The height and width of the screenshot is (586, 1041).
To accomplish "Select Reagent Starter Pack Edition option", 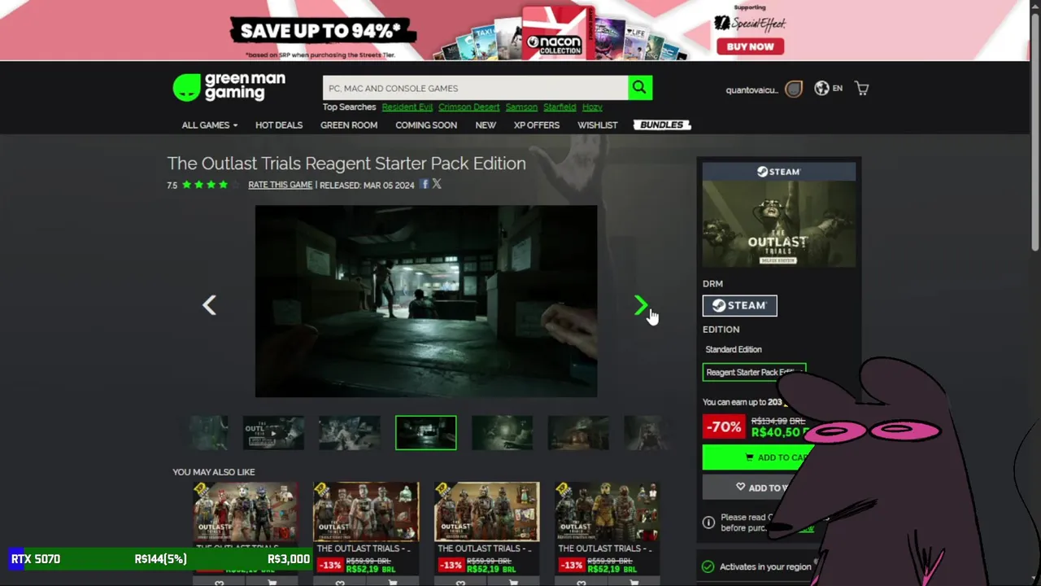I will click(754, 372).
